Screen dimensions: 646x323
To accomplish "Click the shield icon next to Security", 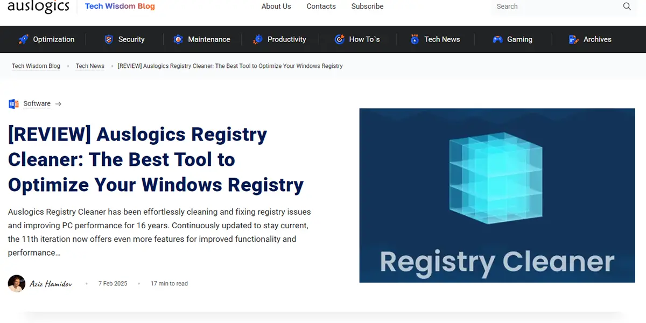I will 109,39.
